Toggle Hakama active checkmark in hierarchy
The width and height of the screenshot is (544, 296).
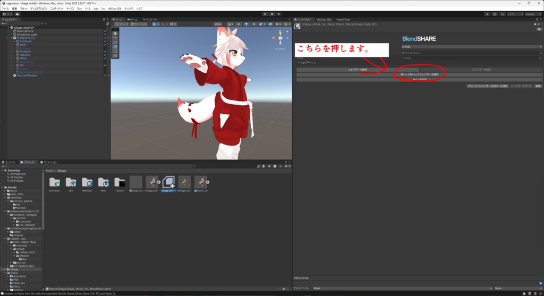point(105,55)
